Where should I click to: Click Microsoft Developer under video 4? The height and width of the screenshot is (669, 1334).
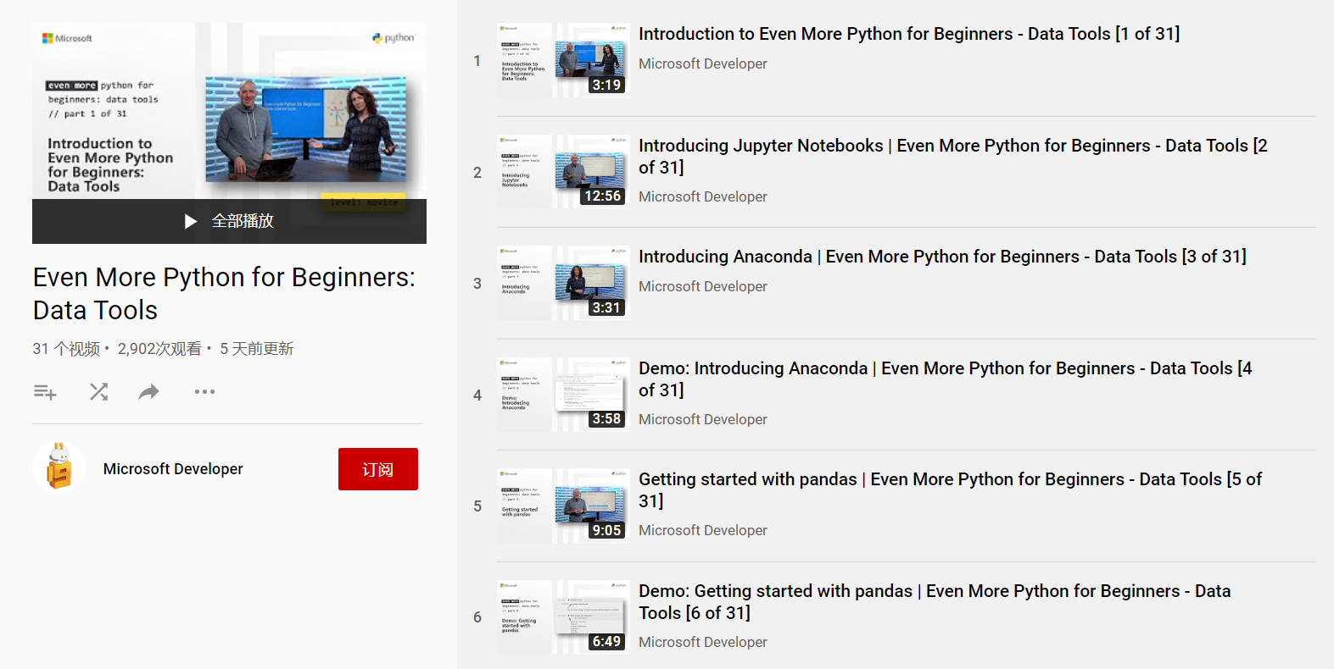click(703, 420)
